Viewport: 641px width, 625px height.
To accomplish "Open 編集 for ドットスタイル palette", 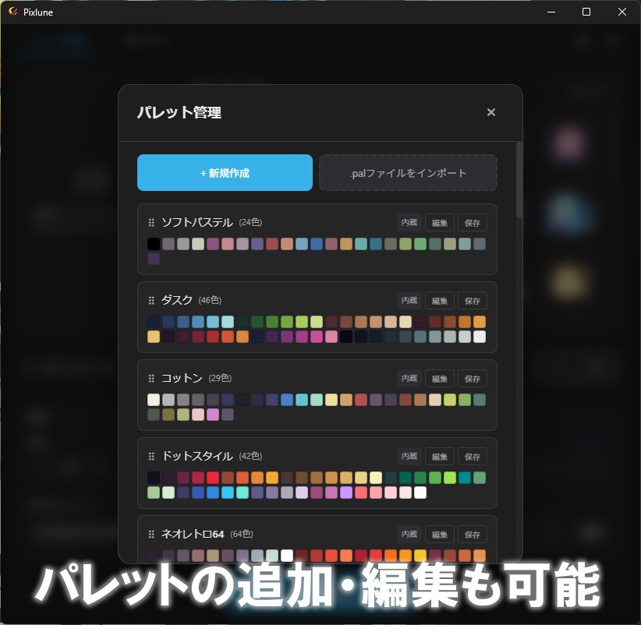I will (439, 456).
